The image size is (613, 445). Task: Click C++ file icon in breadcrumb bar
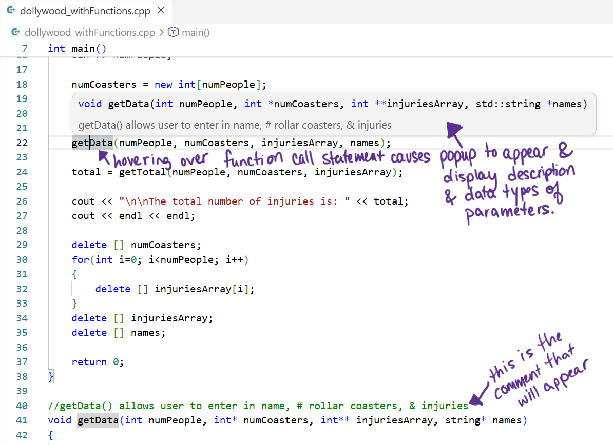[15, 32]
